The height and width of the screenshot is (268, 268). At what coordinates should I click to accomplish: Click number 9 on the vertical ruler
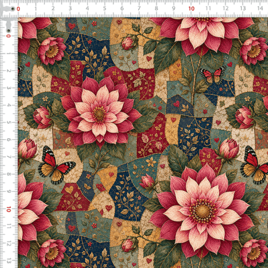pos(9,191)
